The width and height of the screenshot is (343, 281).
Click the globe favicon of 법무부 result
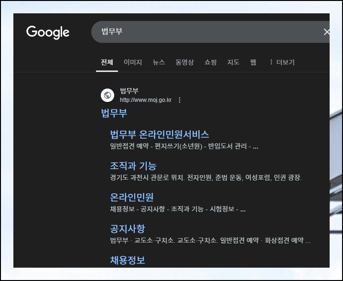pos(107,95)
